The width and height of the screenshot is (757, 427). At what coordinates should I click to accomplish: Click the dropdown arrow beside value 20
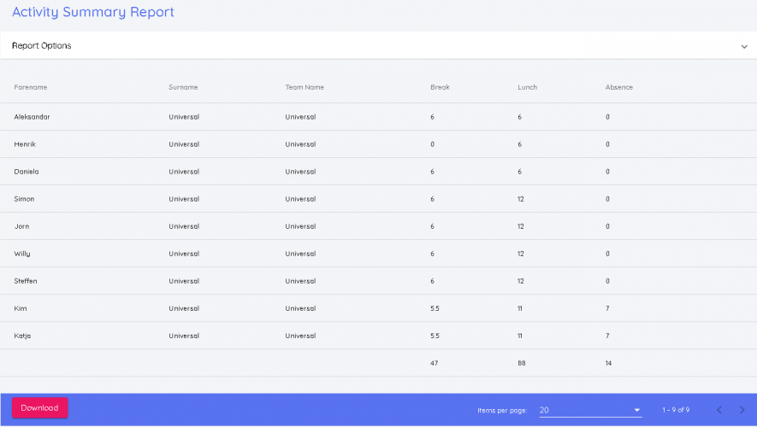click(x=637, y=411)
